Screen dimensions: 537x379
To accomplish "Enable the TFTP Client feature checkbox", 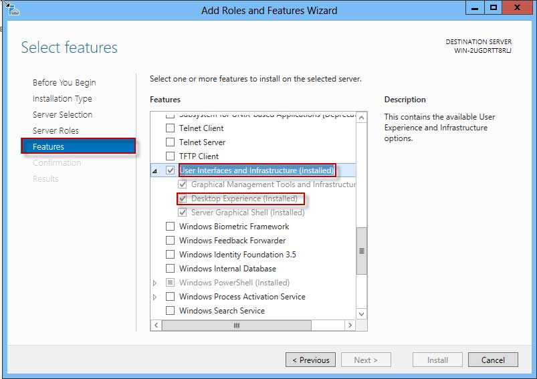I will point(171,156).
